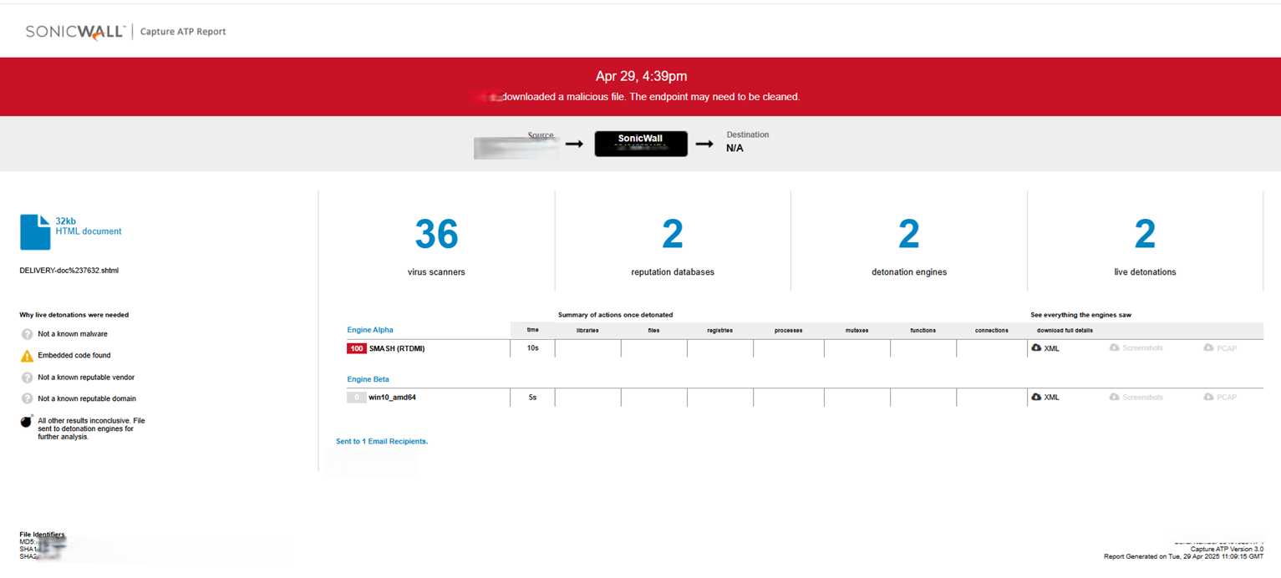Click the functions column header
The image size is (1281, 578).
pyautogui.click(x=923, y=331)
